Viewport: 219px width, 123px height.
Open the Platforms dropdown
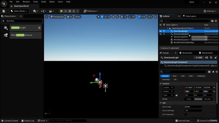point(91,11)
